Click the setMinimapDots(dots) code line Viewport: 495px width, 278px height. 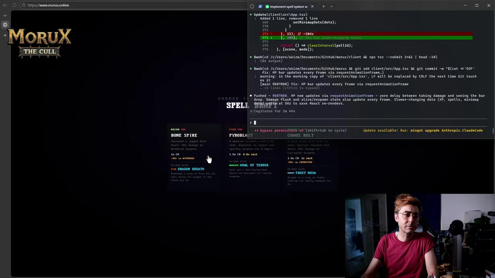pos(314,22)
